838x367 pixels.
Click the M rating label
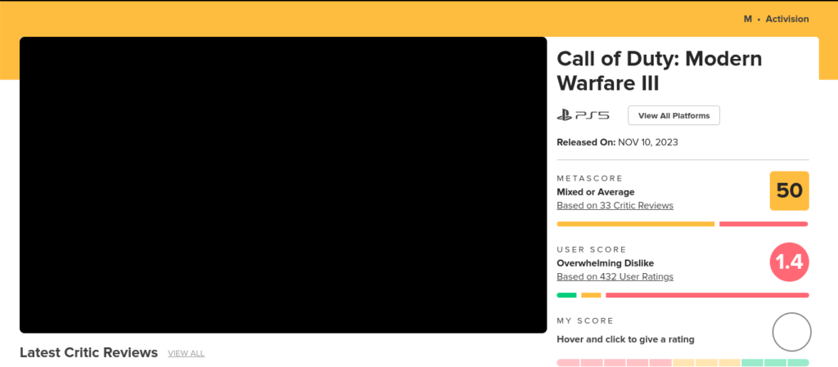748,19
